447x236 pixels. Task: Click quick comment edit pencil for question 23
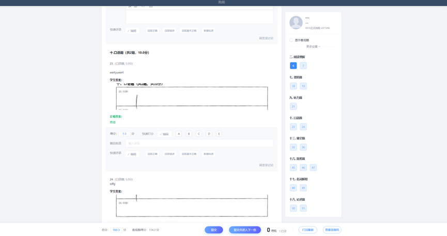132,154
